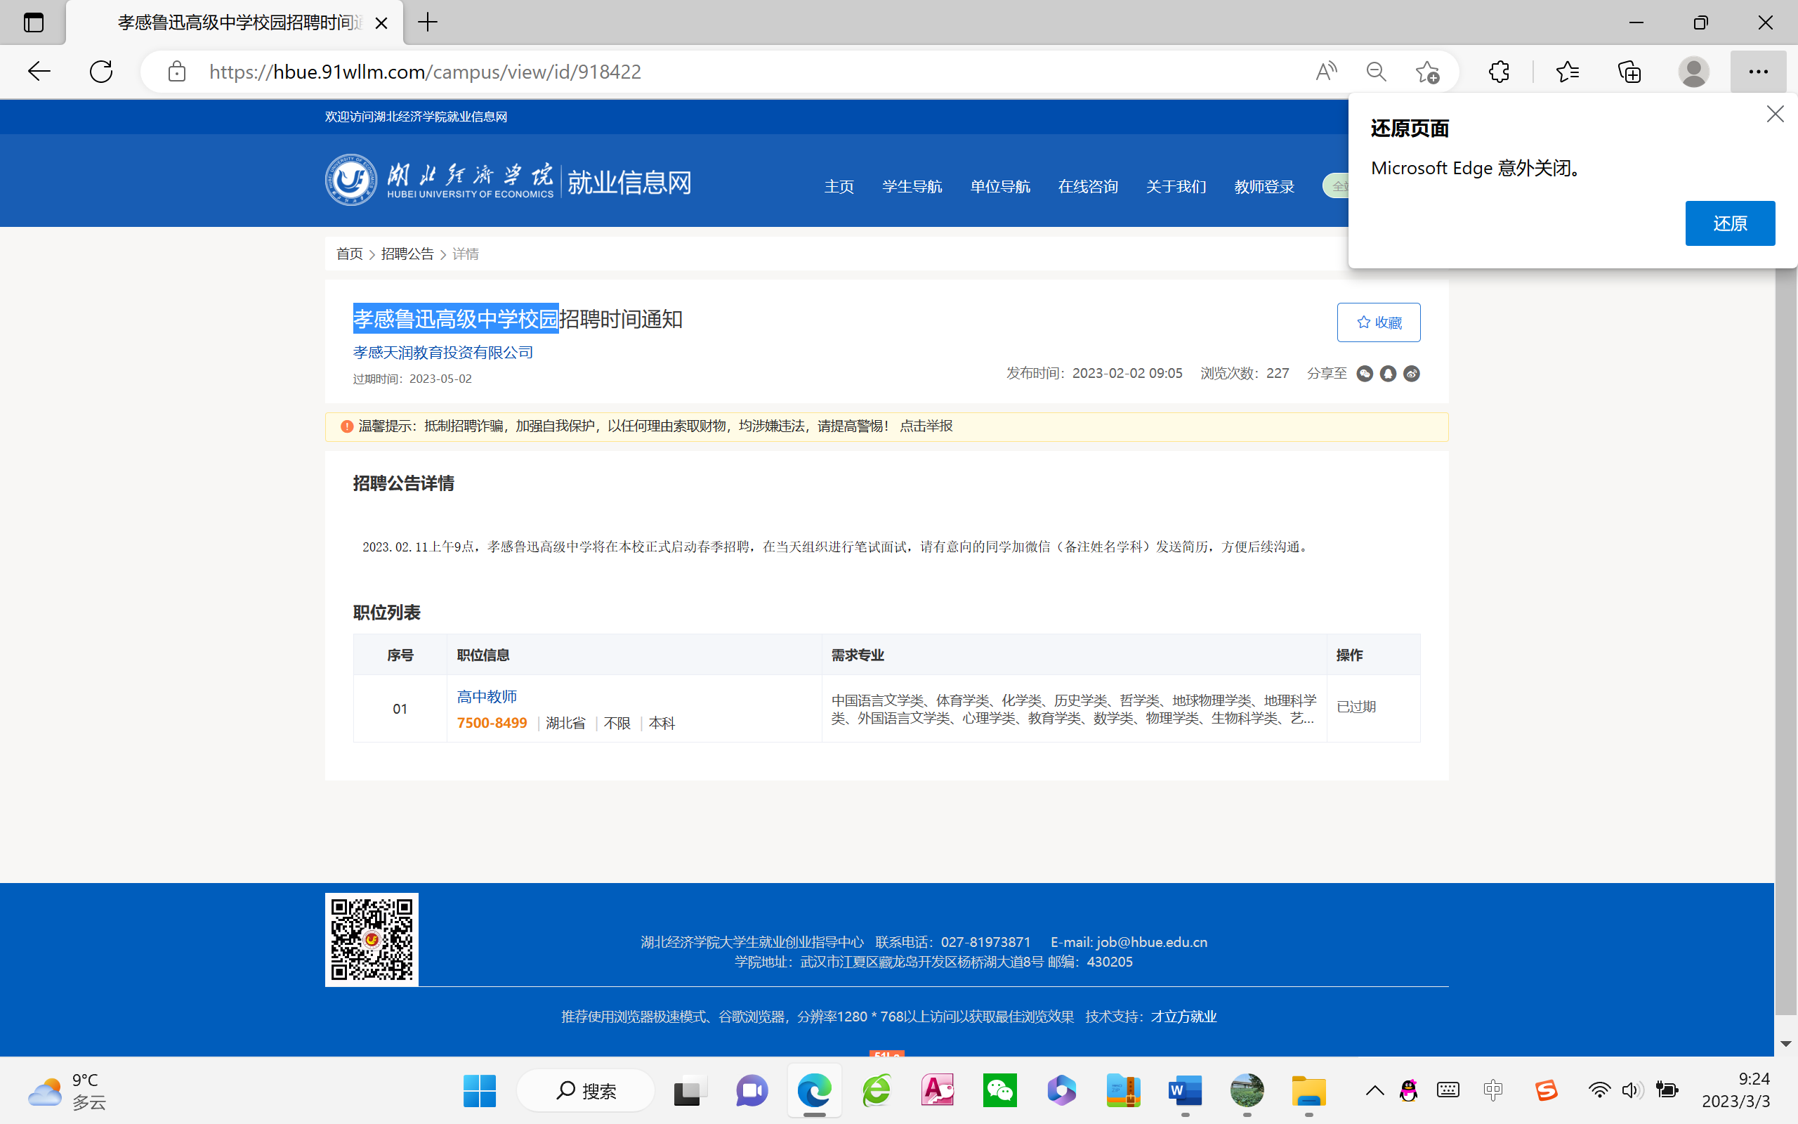
Task: Open the 学生导航 navigation menu
Action: [x=912, y=187]
